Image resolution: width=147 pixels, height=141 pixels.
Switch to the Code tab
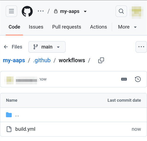pyautogui.click(x=14, y=27)
